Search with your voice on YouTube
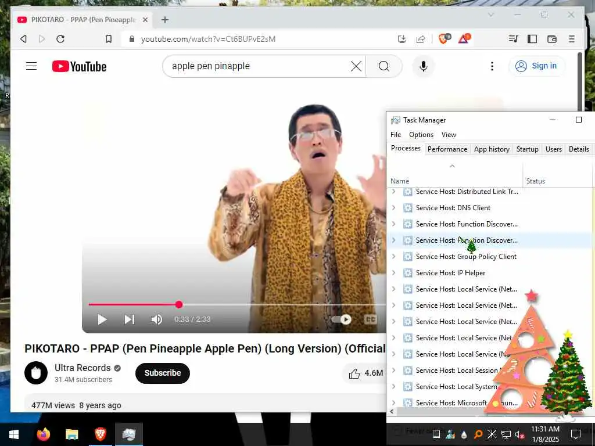 pos(424,66)
